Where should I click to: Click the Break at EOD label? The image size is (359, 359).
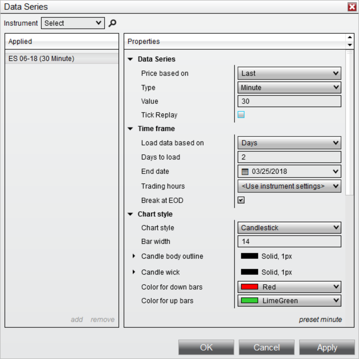pos(162,200)
